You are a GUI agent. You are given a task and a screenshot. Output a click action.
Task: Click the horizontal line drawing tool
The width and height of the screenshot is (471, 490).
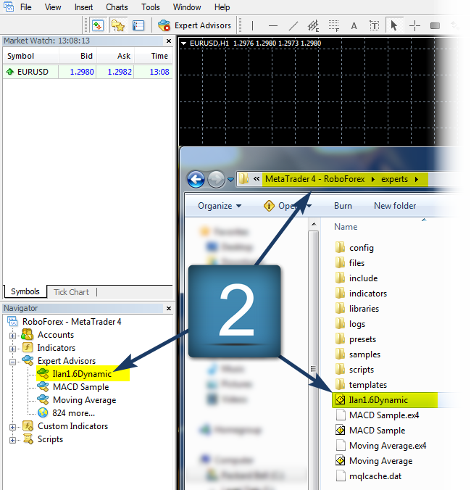pyautogui.click(x=273, y=25)
